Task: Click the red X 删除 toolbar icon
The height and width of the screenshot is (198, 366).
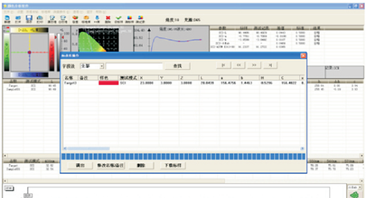Action: click(x=108, y=19)
